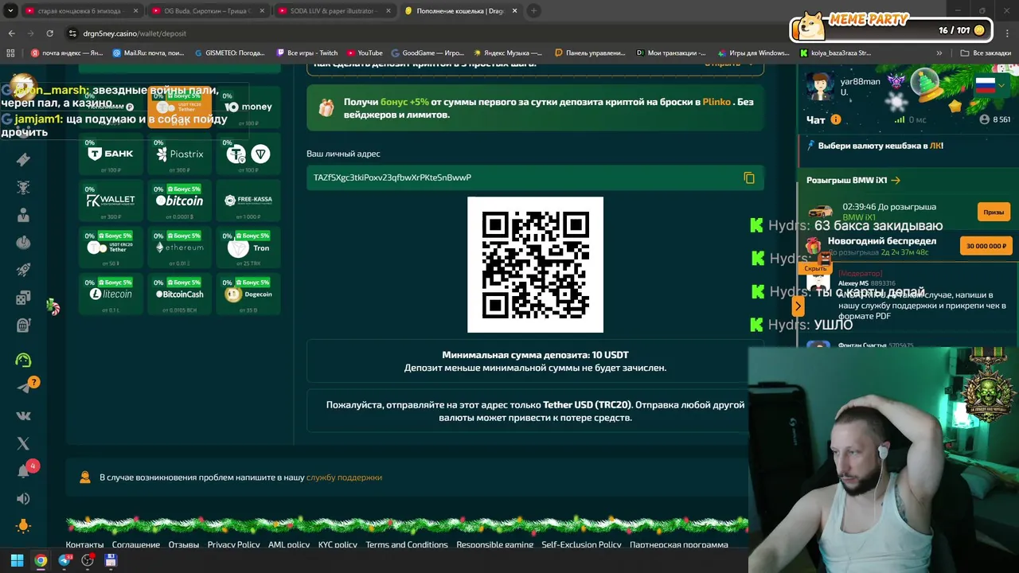Screen dimensions: 1019x573
Task: Select BitcoinCash deposit tile
Action: pyautogui.click(x=180, y=294)
